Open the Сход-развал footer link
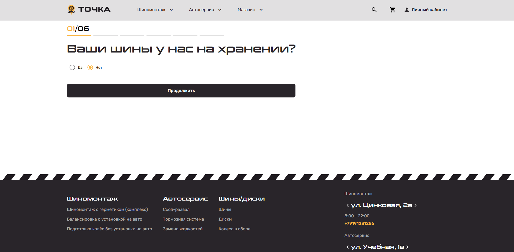Image resolution: width=514 pixels, height=252 pixels. [176, 210]
